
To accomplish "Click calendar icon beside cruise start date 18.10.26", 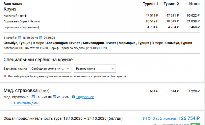I will [19, 38].
